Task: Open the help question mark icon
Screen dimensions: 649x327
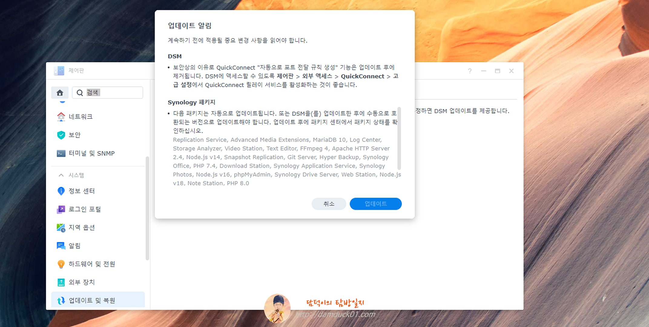Action: pyautogui.click(x=469, y=71)
